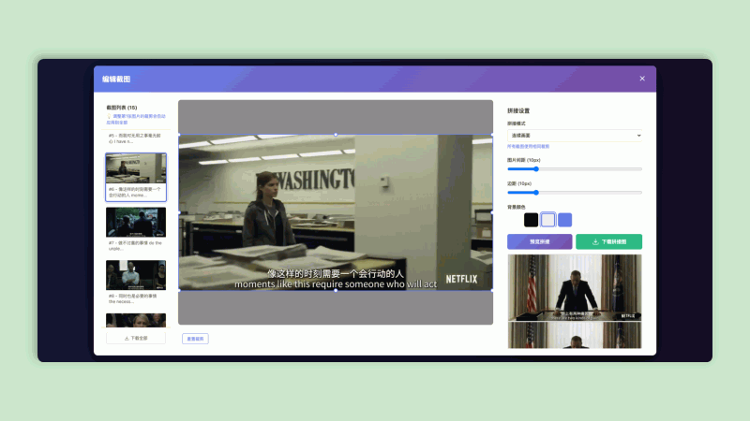Click the 截图列表 (15) heading
Screen dimensions: 750x421
pyautogui.click(x=122, y=108)
